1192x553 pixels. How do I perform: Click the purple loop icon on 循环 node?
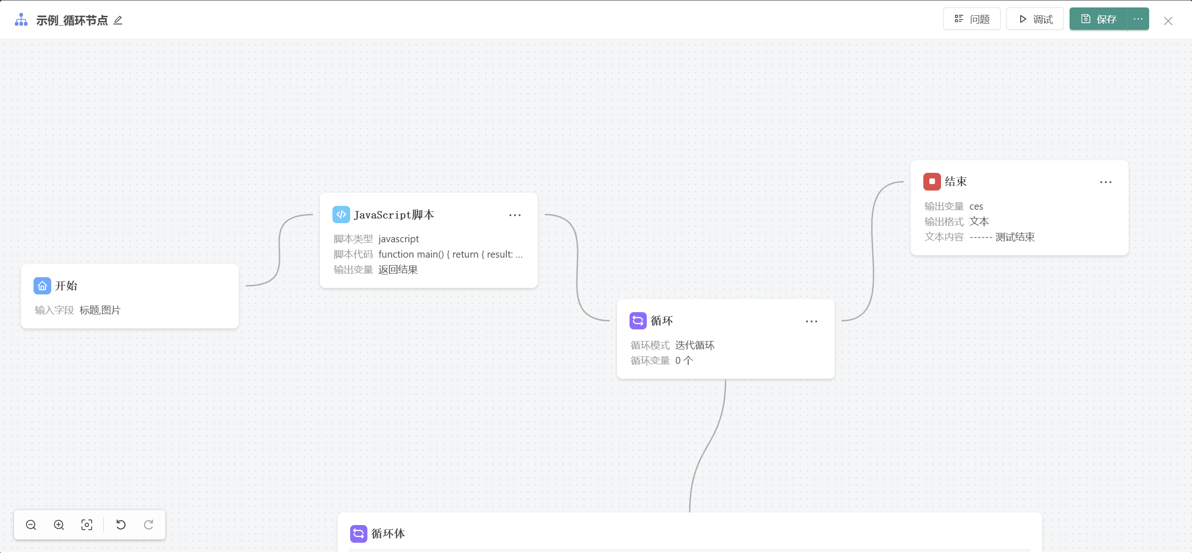coord(638,321)
